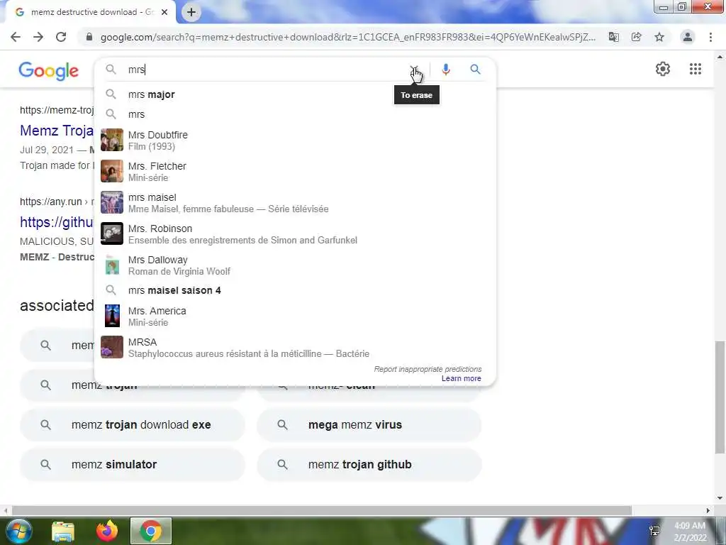This screenshot has width=726, height=545.
Task: Choose the plain mrs suggestion
Action: [295, 114]
